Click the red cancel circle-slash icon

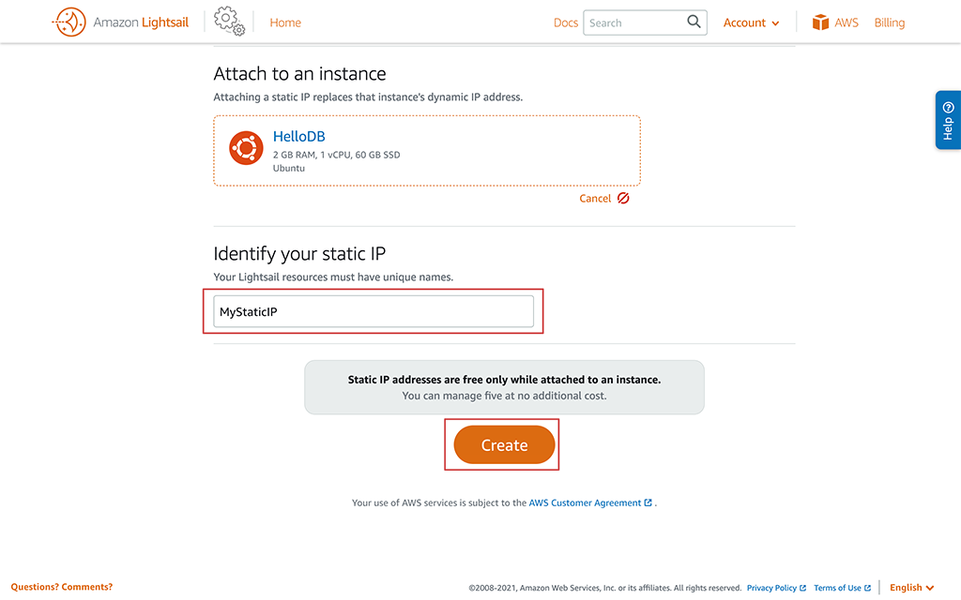click(623, 199)
